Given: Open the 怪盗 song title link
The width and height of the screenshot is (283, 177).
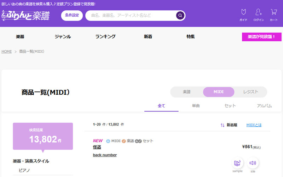Looking at the screenshot, I should (97, 147).
